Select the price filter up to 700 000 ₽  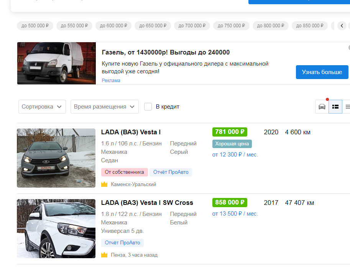pyautogui.click(x=192, y=26)
